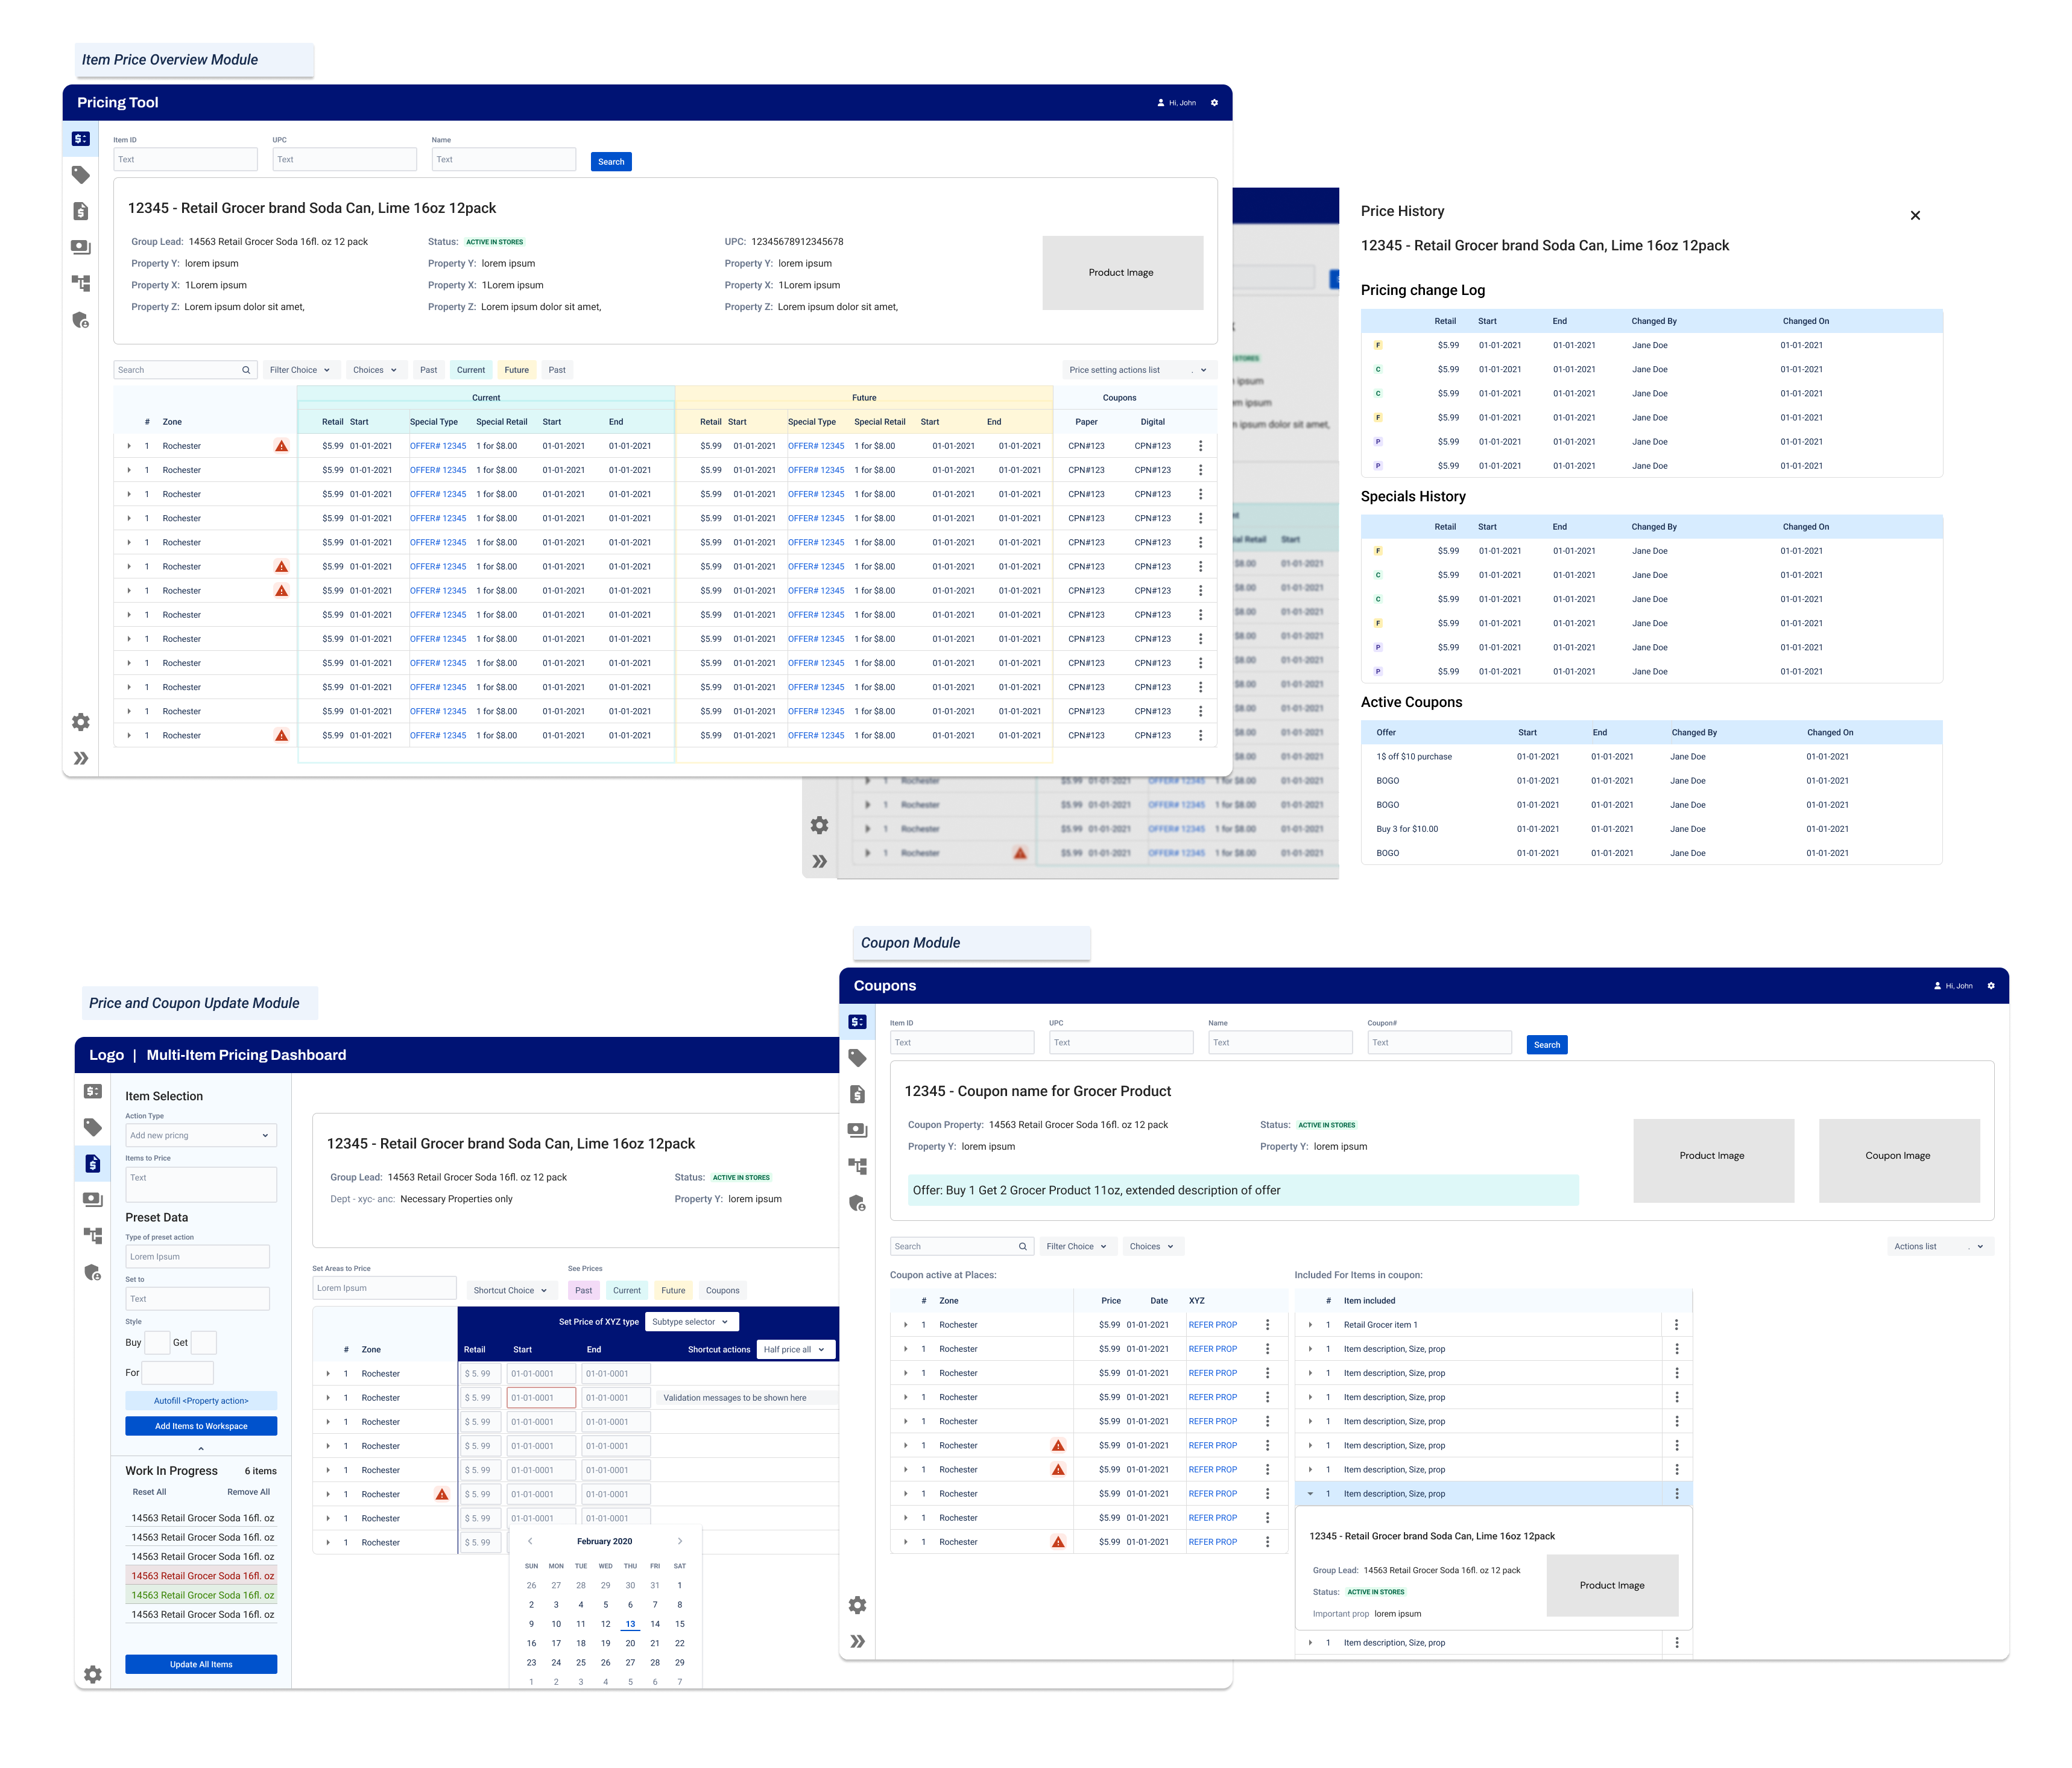Open Filter Choice dropdown in Pricing Tool
The width and height of the screenshot is (2072, 1768).
tap(301, 370)
